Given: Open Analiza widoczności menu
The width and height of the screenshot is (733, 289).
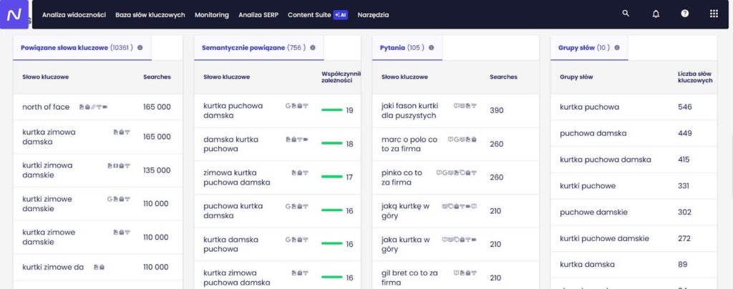Looking at the screenshot, I should pyautogui.click(x=74, y=15).
